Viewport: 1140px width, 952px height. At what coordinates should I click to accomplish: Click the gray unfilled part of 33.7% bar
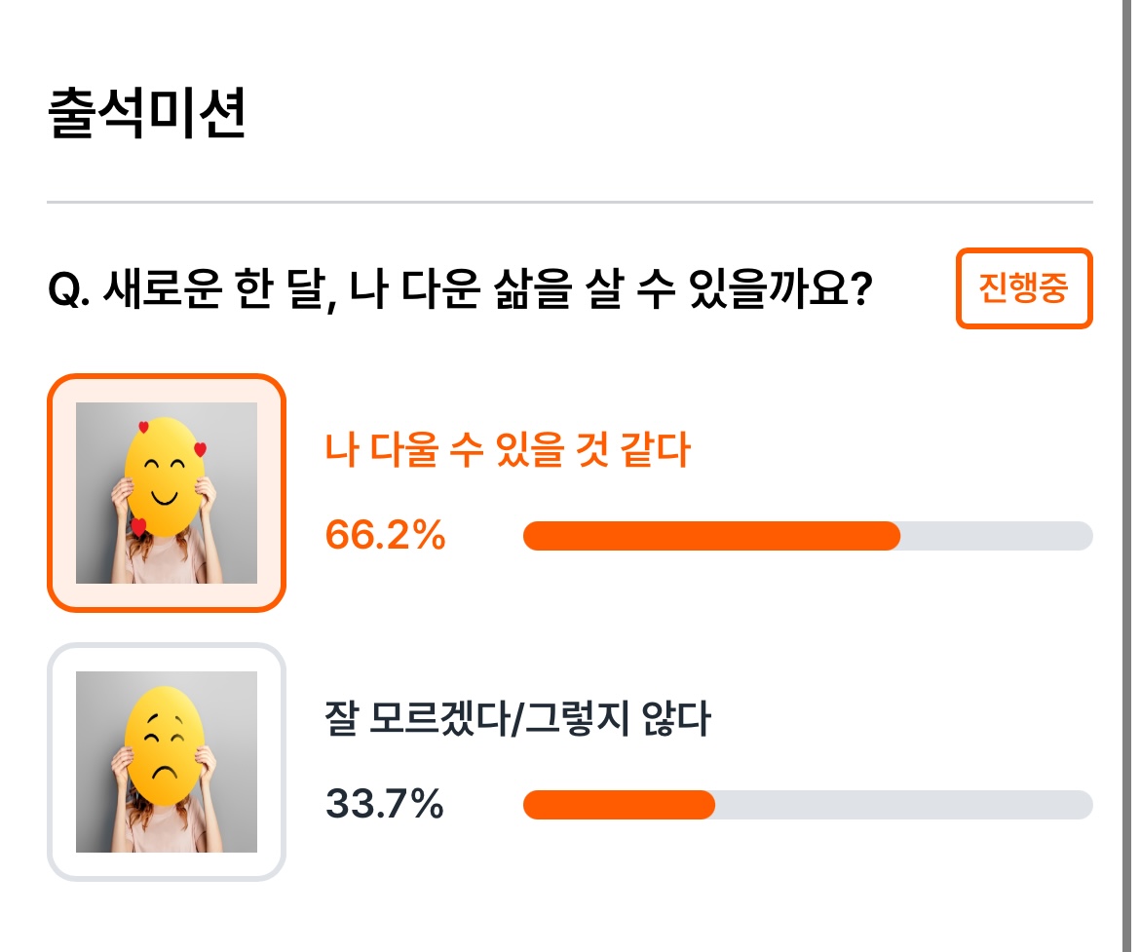903,805
